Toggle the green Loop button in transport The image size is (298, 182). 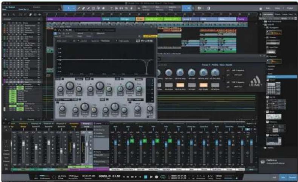163,177
